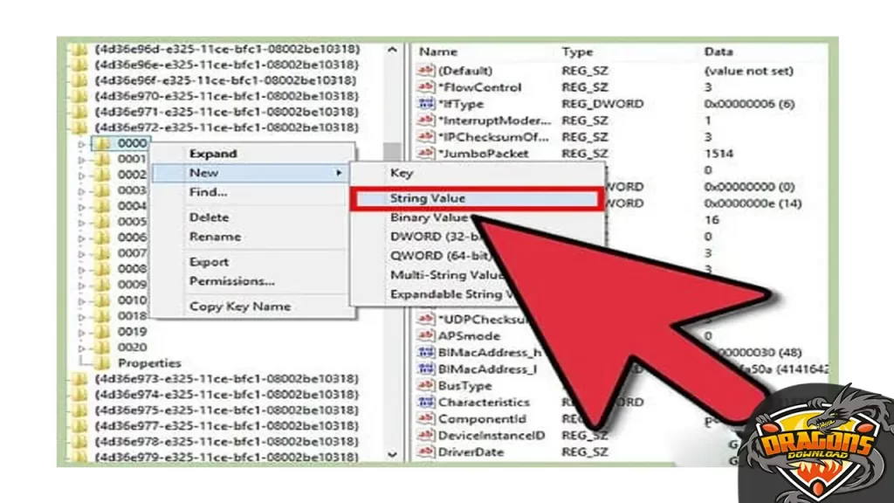The width and height of the screenshot is (894, 503).
Task: Click the ComponentId value icon
Action: (425, 418)
